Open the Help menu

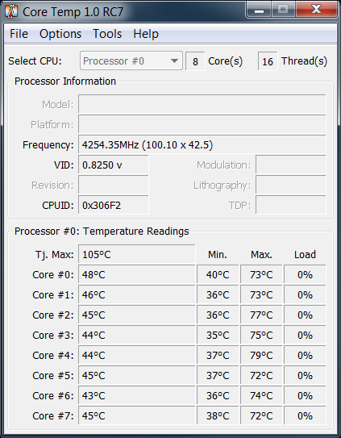(146, 34)
